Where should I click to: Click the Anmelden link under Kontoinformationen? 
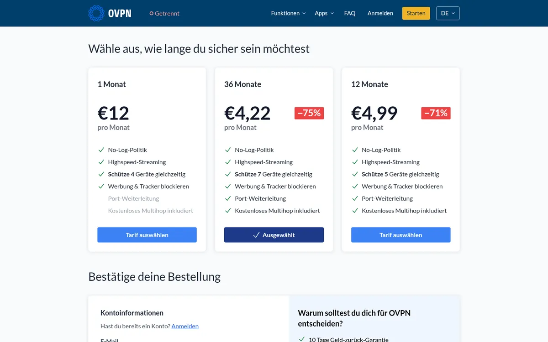[x=185, y=326]
